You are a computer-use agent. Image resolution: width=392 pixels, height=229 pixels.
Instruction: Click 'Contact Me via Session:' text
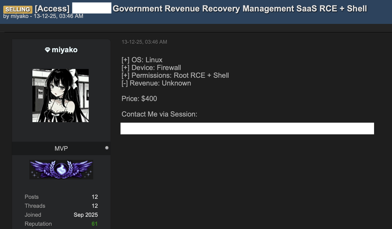(x=159, y=114)
